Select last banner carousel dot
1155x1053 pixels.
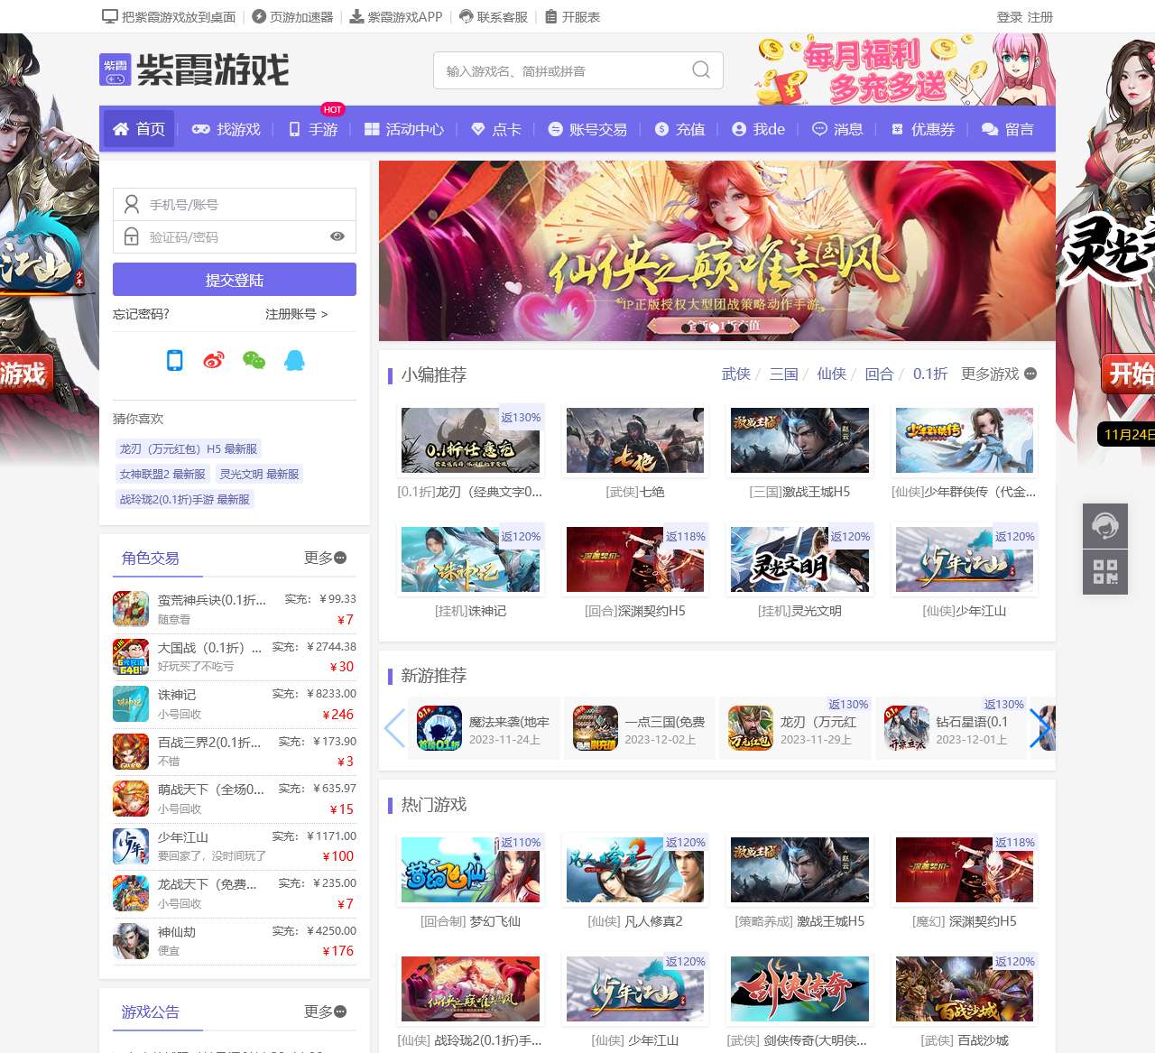click(743, 328)
